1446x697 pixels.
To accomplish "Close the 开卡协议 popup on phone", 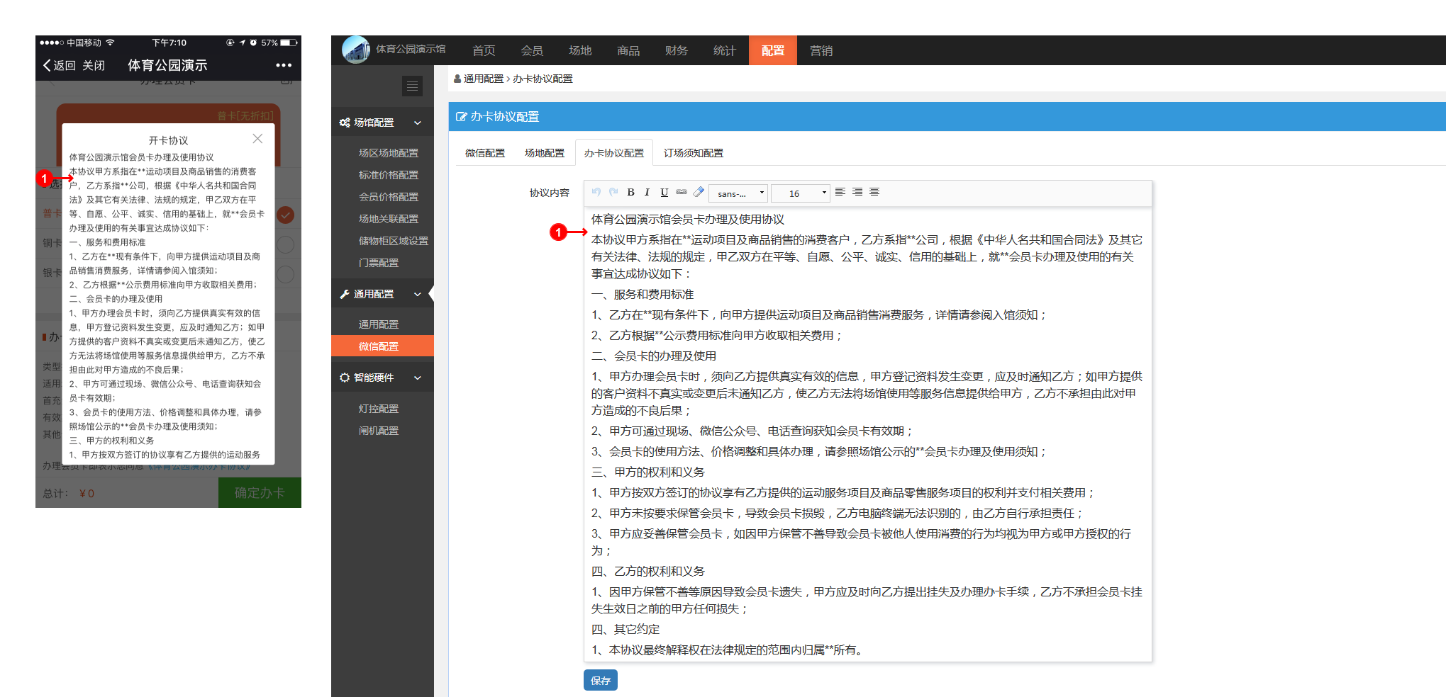I will 257,139.
